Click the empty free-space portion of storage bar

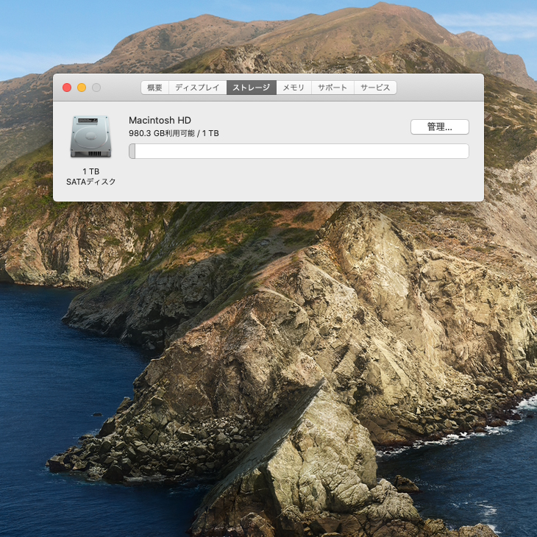point(302,152)
